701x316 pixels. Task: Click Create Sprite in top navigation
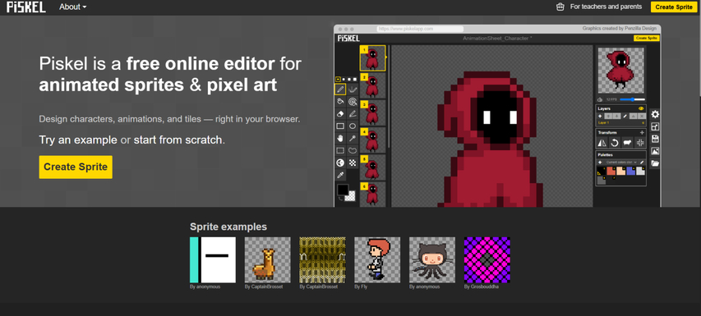(674, 7)
